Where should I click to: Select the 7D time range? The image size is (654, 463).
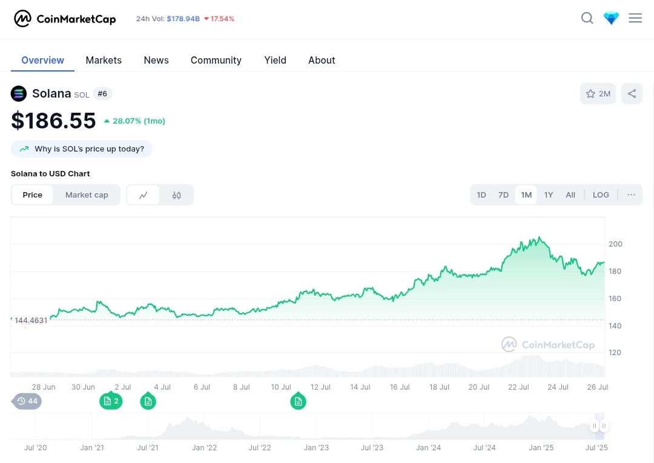click(x=503, y=195)
